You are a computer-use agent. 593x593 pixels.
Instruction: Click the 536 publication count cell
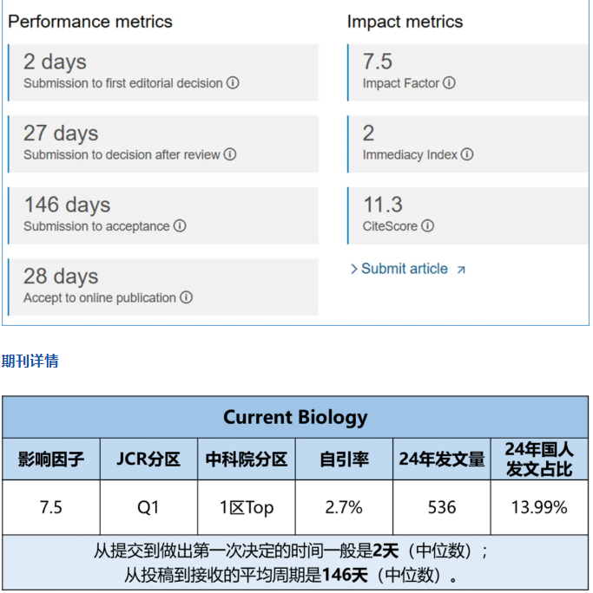coord(441,507)
